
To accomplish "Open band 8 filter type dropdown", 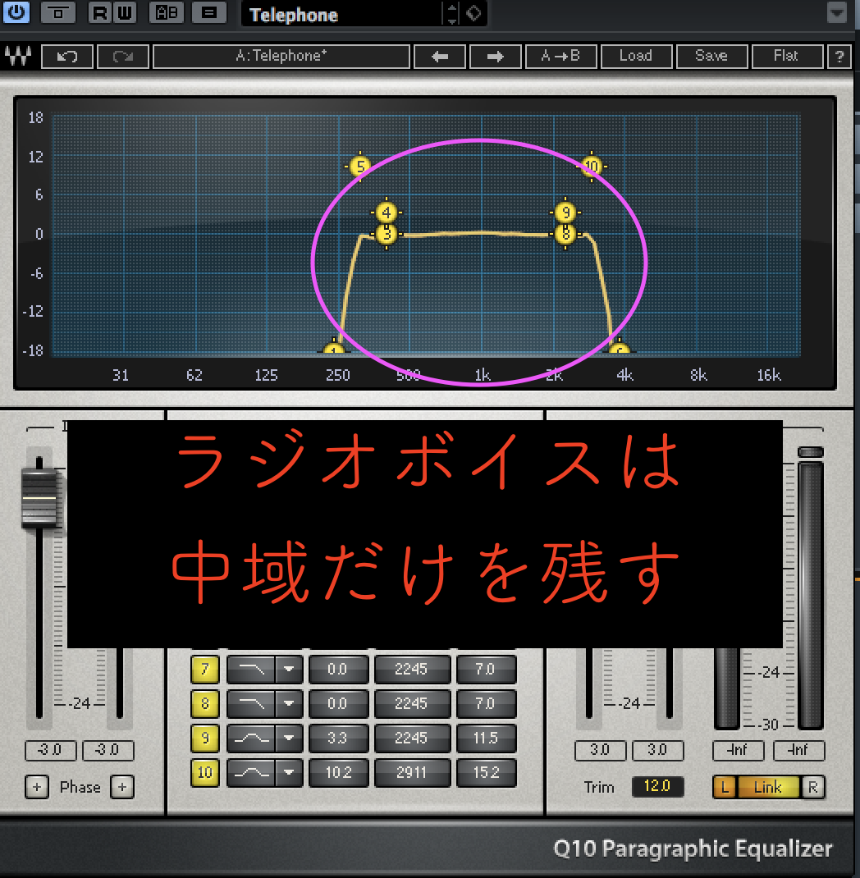I will (289, 704).
